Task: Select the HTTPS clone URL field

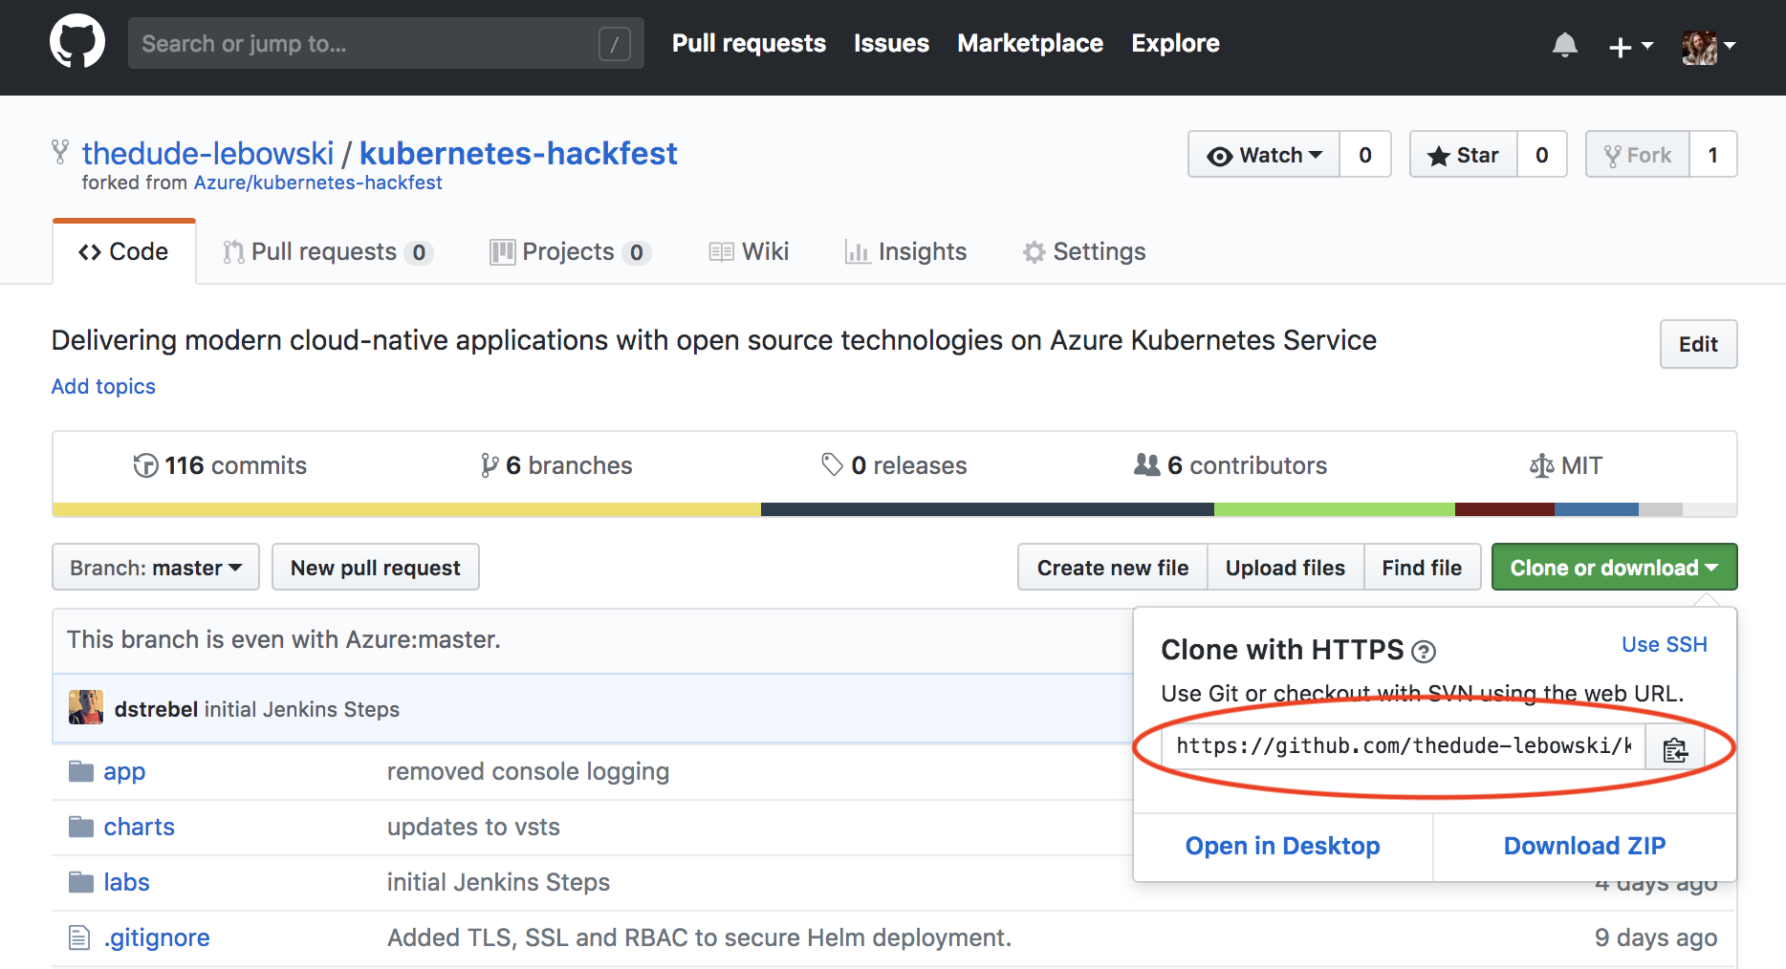Action: coord(1403,746)
